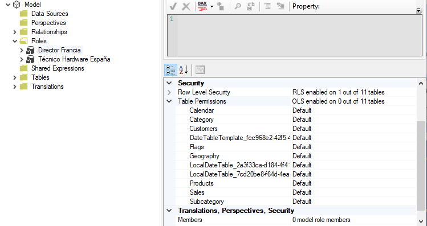Screen dimensions: 427x226
Task: Expand the Translations tree node
Action: pos(15,87)
